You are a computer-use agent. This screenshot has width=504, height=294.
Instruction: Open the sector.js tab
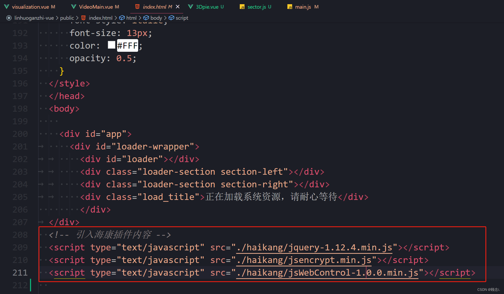point(256,7)
